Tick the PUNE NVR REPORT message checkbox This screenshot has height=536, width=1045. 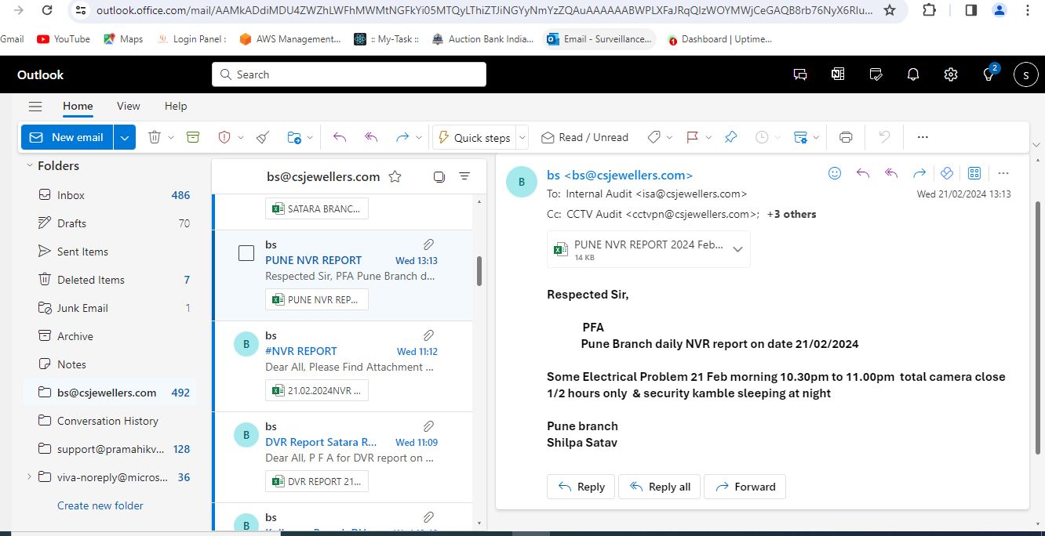246,253
